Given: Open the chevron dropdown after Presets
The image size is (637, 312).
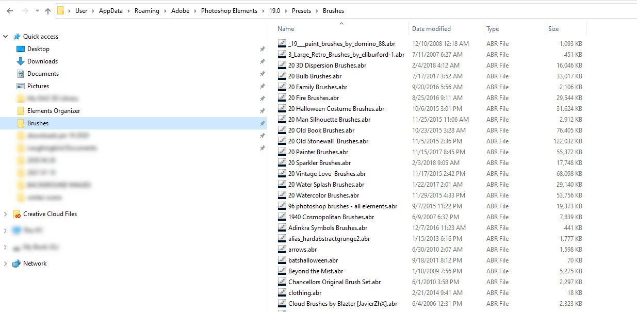Looking at the screenshot, I should [x=317, y=11].
